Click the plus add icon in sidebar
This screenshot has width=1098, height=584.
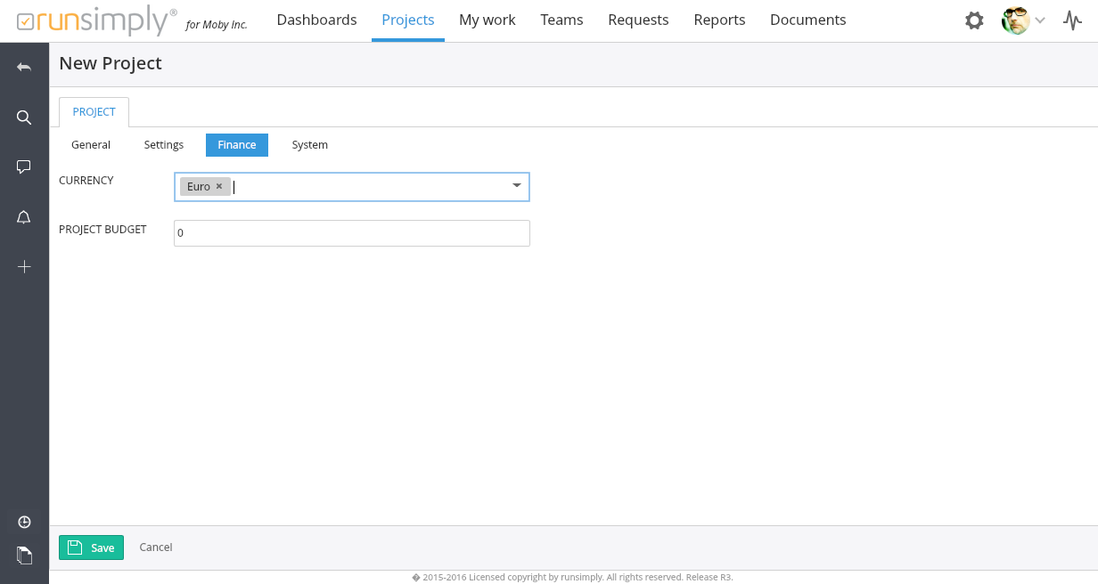point(24,266)
